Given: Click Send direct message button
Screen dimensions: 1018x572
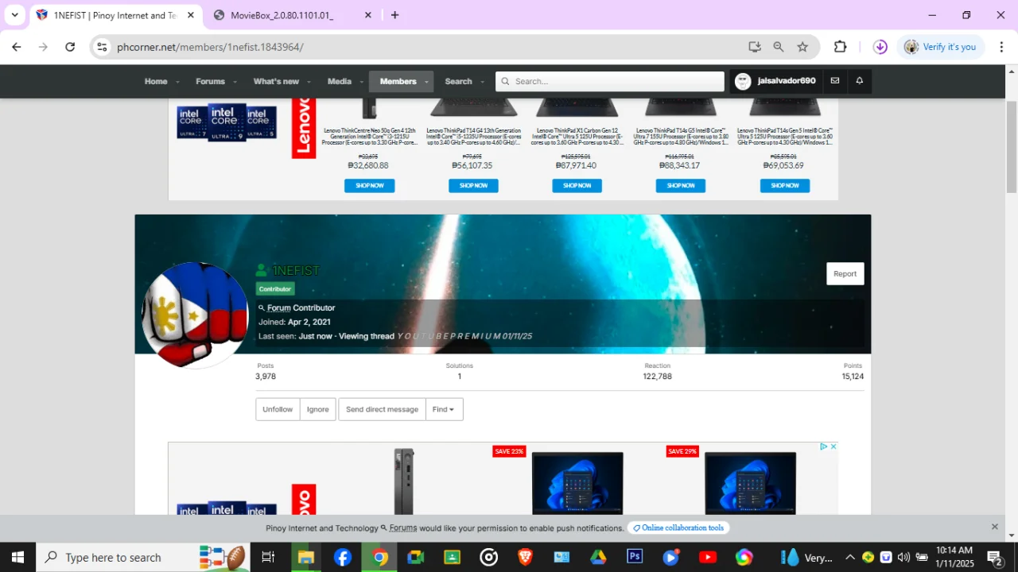Looking at the screenshot, I should (x=382, y=409).
